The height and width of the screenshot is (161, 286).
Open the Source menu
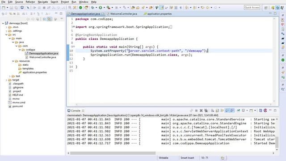pyautogui.click(x=19, y=2)
